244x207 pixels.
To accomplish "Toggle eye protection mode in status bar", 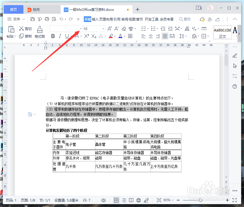I will pyautogui.click(x=104, y=200).
